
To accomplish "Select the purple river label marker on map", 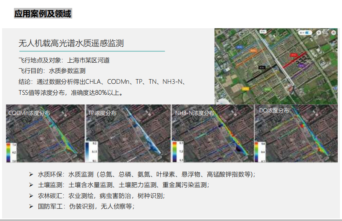I will (x=301, y=65).
